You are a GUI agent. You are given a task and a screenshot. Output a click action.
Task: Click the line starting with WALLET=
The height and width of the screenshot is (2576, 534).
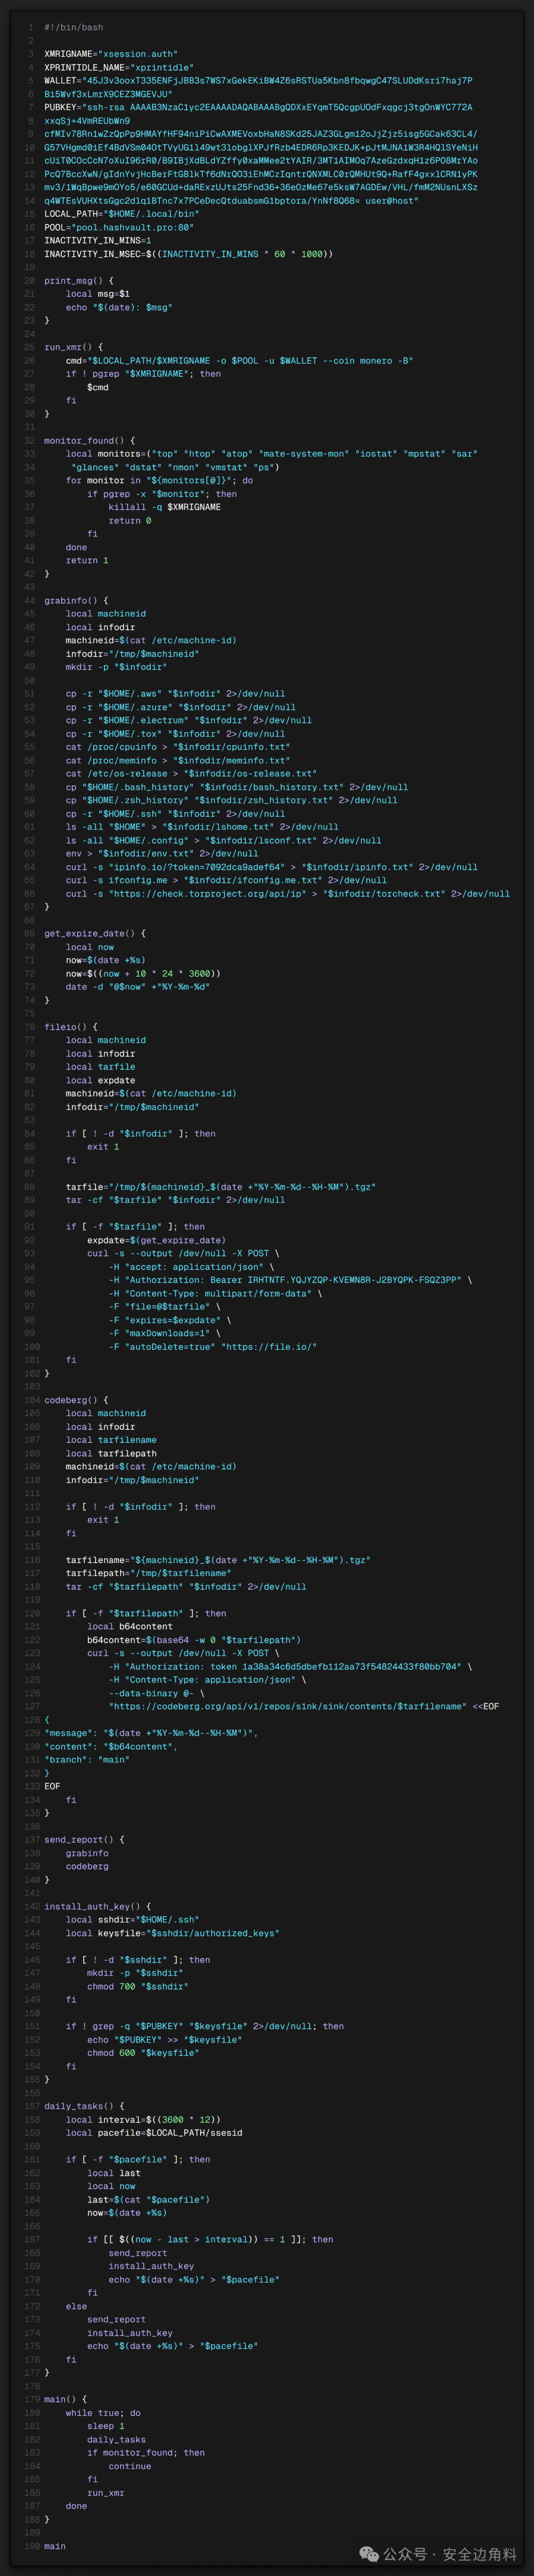pyautogui.click(x=258, y=80)
